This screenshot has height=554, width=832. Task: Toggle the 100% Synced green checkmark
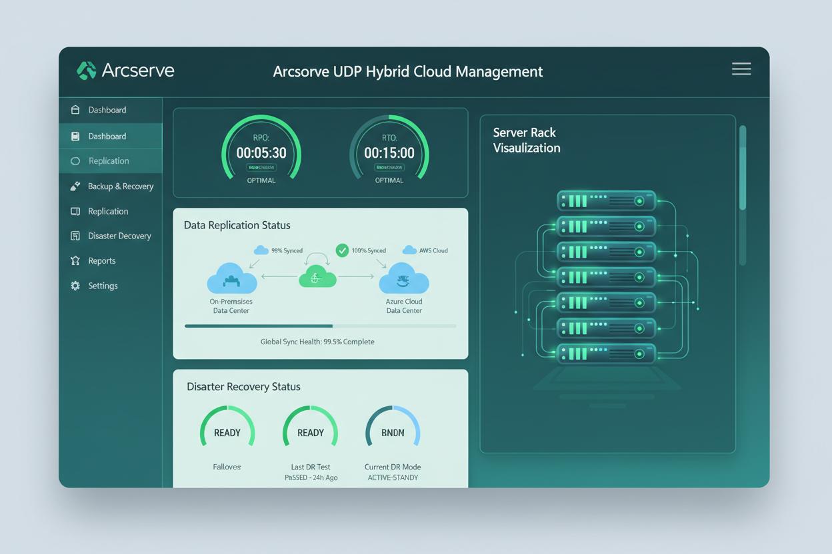[x=342, y=250]
